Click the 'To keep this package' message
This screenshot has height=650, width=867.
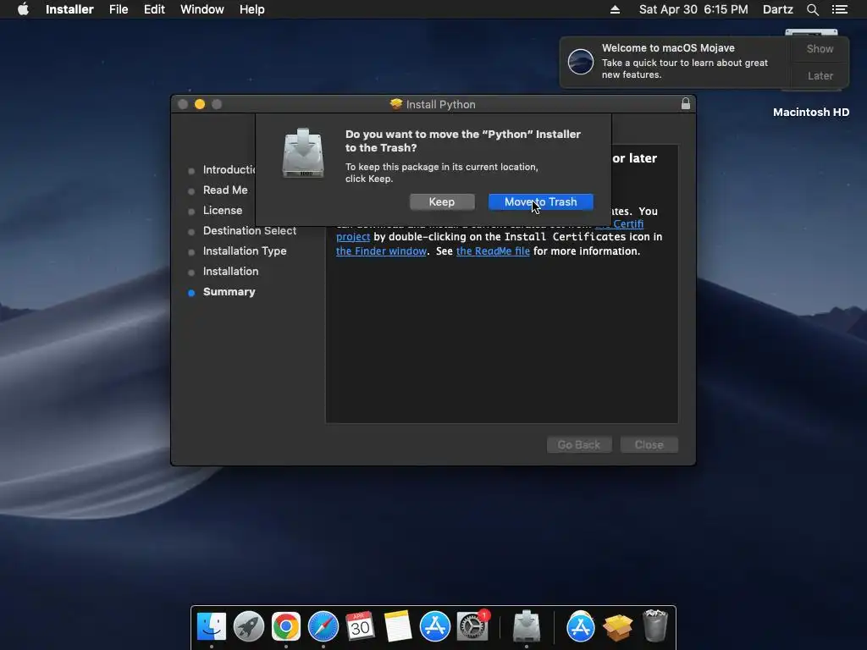point(442,173)
